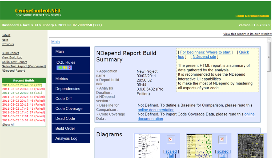Click the Recent Builds panel header

[24, 80]
